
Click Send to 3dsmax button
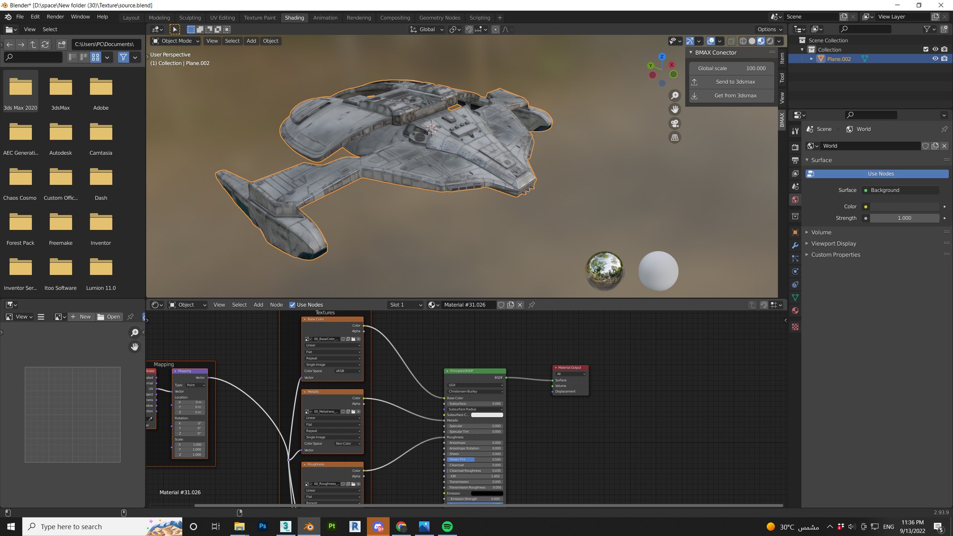click(x=732, y=82)
